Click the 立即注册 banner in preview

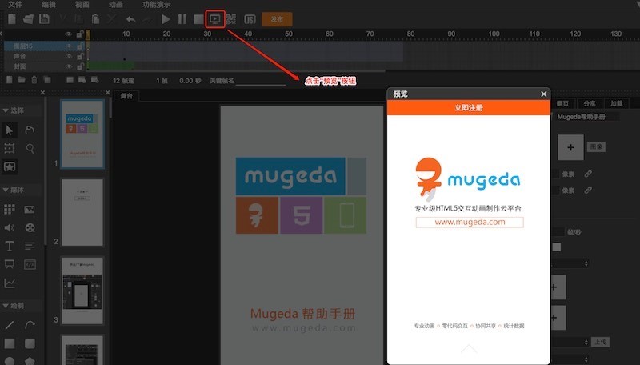click(x=468, y=107)
